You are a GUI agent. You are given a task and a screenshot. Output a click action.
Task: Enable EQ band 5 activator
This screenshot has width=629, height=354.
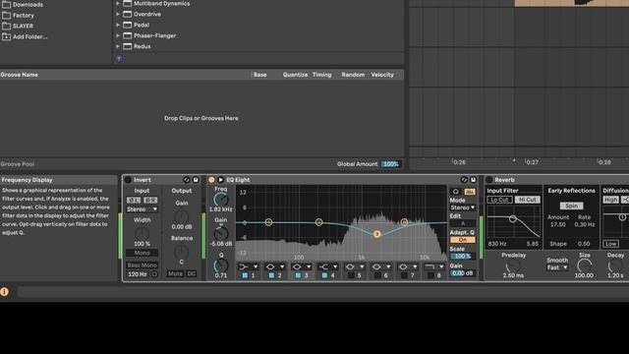pos(351,275)
